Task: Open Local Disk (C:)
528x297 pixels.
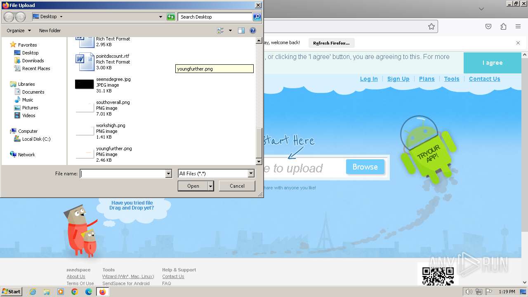Action: (x=36, y=139)
